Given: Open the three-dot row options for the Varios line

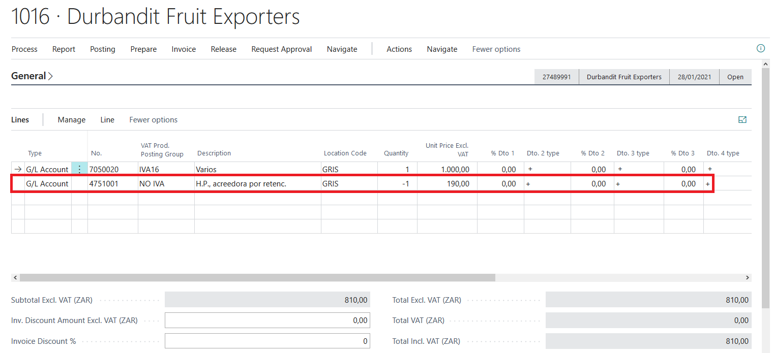Looking at the screenshot, I should point(79,169).
